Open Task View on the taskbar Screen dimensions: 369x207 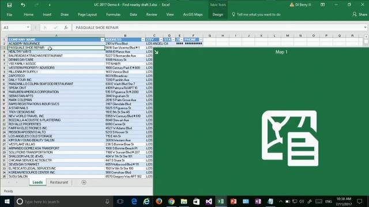120,201
